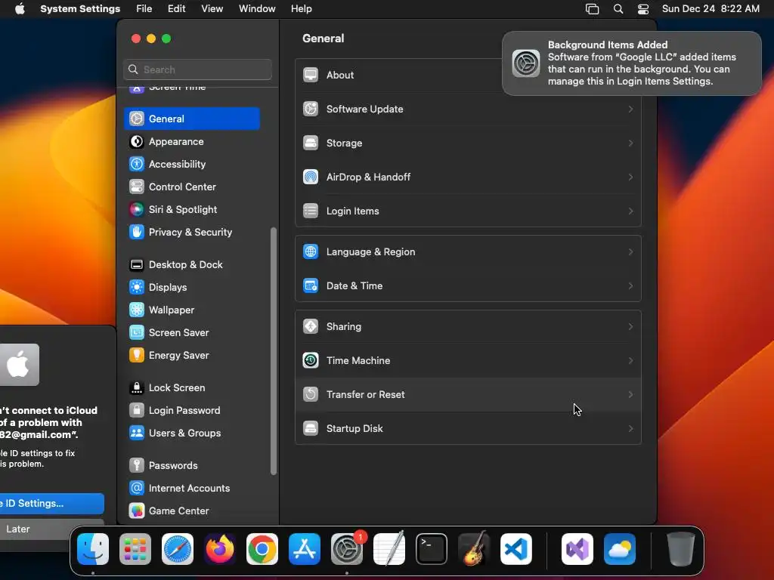Select Control Center in the sidebar
The height and width of the screenshot is (580, 774).
pyautogui.click(x=192, y=187)
